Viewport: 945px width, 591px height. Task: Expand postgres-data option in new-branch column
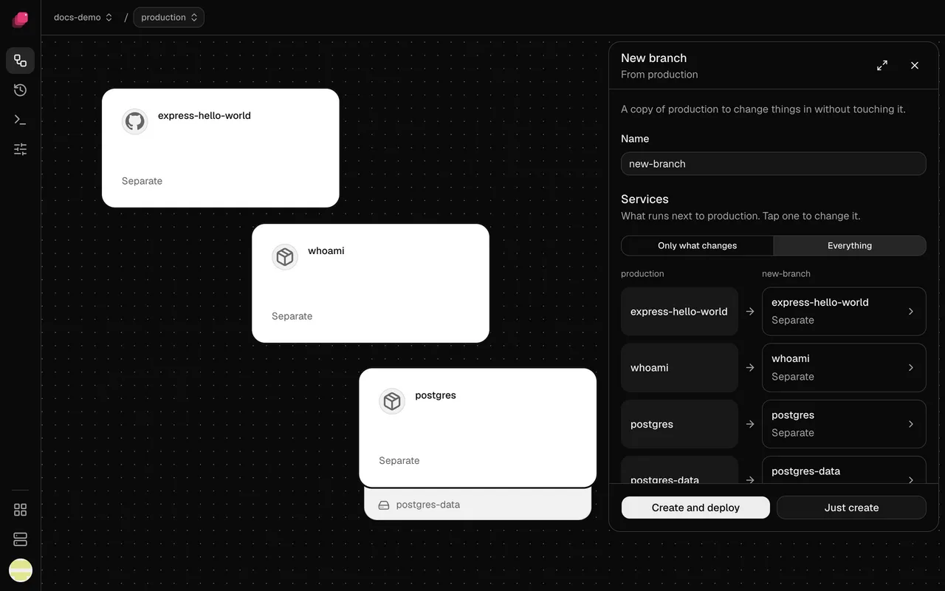(844, 471)
